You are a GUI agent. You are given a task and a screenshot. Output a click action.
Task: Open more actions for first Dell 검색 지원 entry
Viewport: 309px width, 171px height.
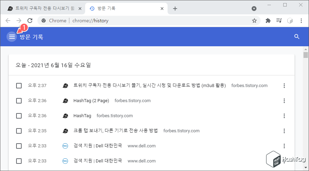click(x=284, y=146)
